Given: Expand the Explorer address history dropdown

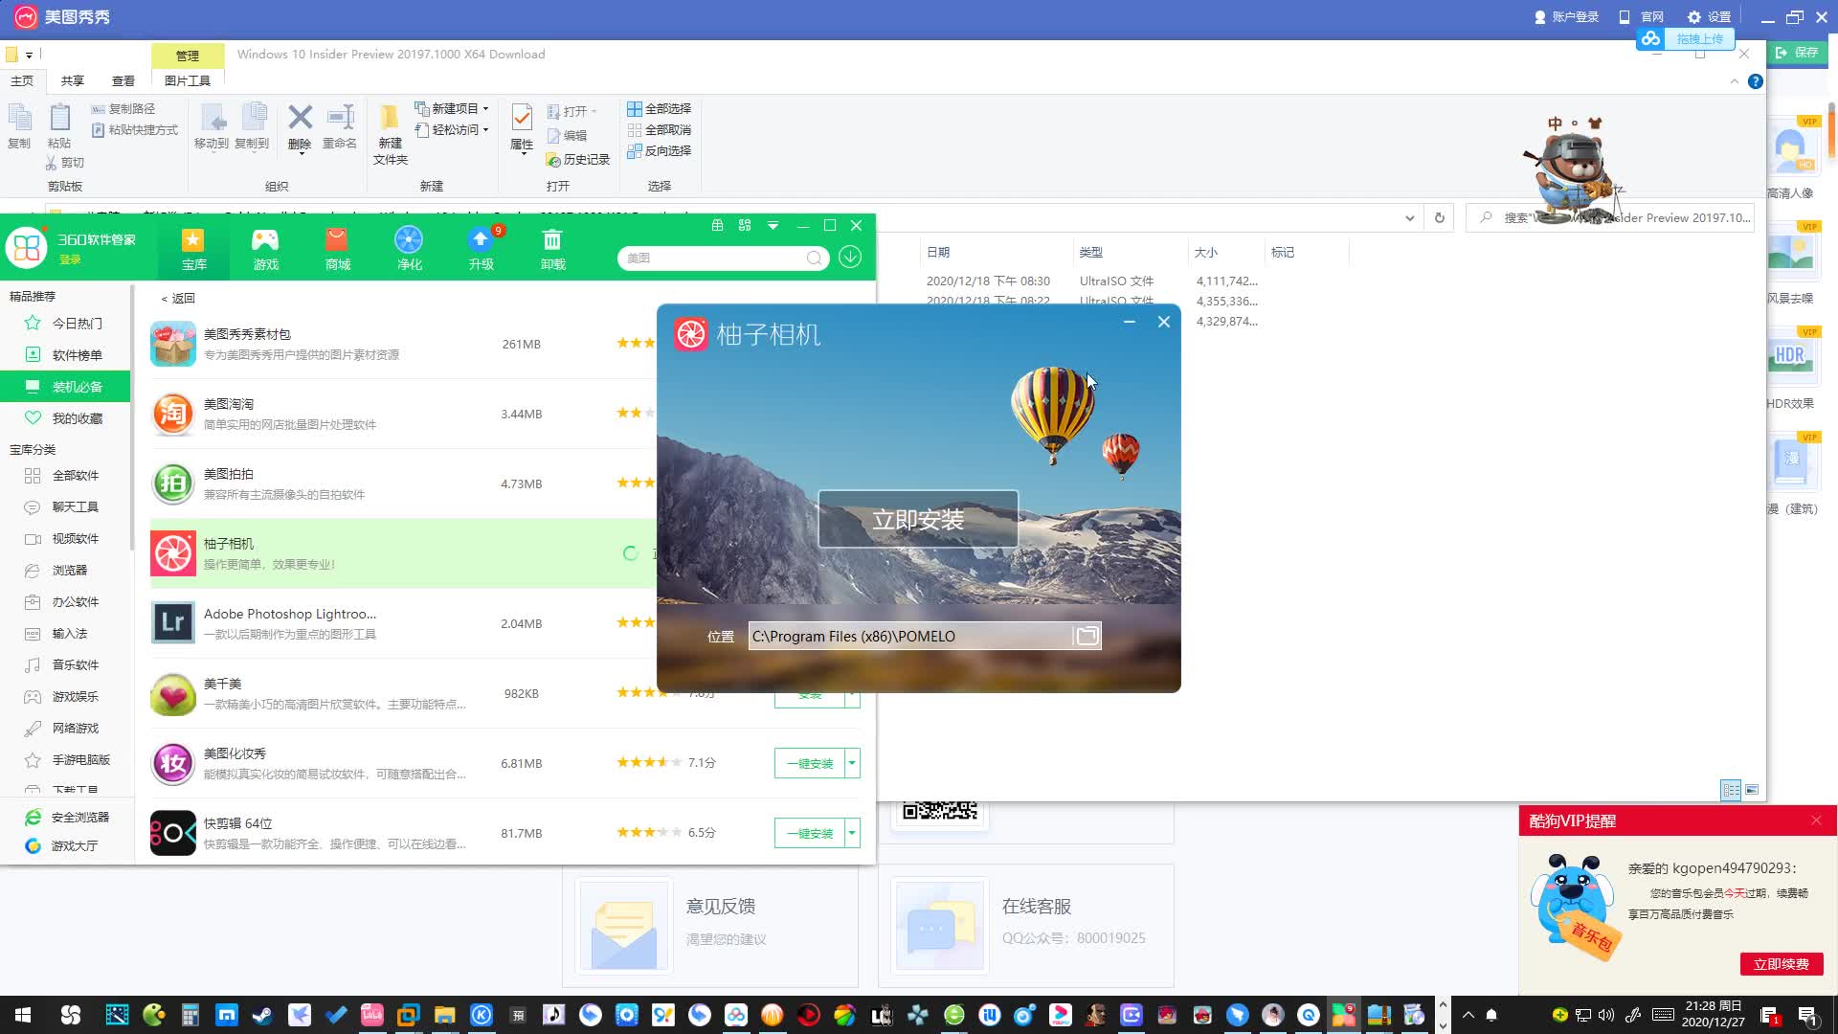Looking at the screenshot, I should click(x=1409, y=217).
